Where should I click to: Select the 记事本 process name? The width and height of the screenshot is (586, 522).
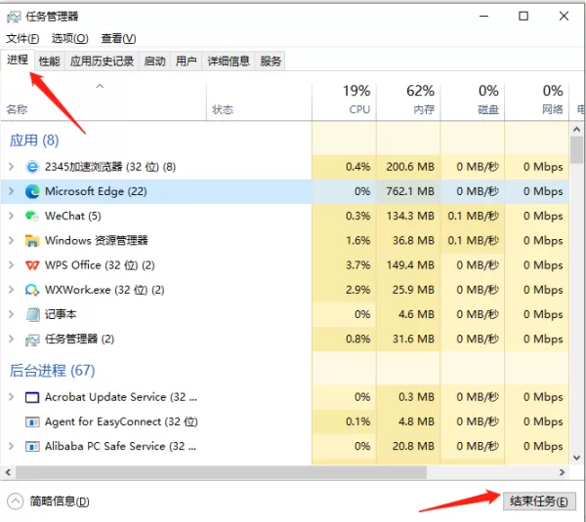61,314
